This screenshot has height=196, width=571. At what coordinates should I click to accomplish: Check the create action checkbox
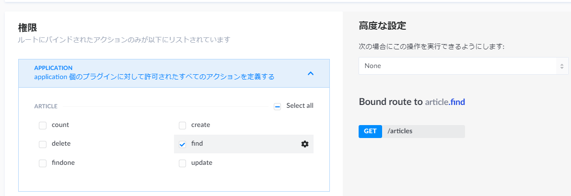tap(183, 126)
